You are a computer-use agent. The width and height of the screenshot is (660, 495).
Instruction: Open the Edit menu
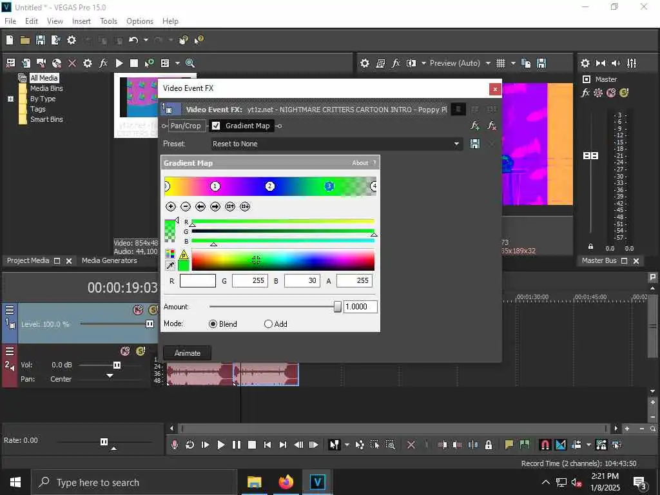tap(32, 21)
